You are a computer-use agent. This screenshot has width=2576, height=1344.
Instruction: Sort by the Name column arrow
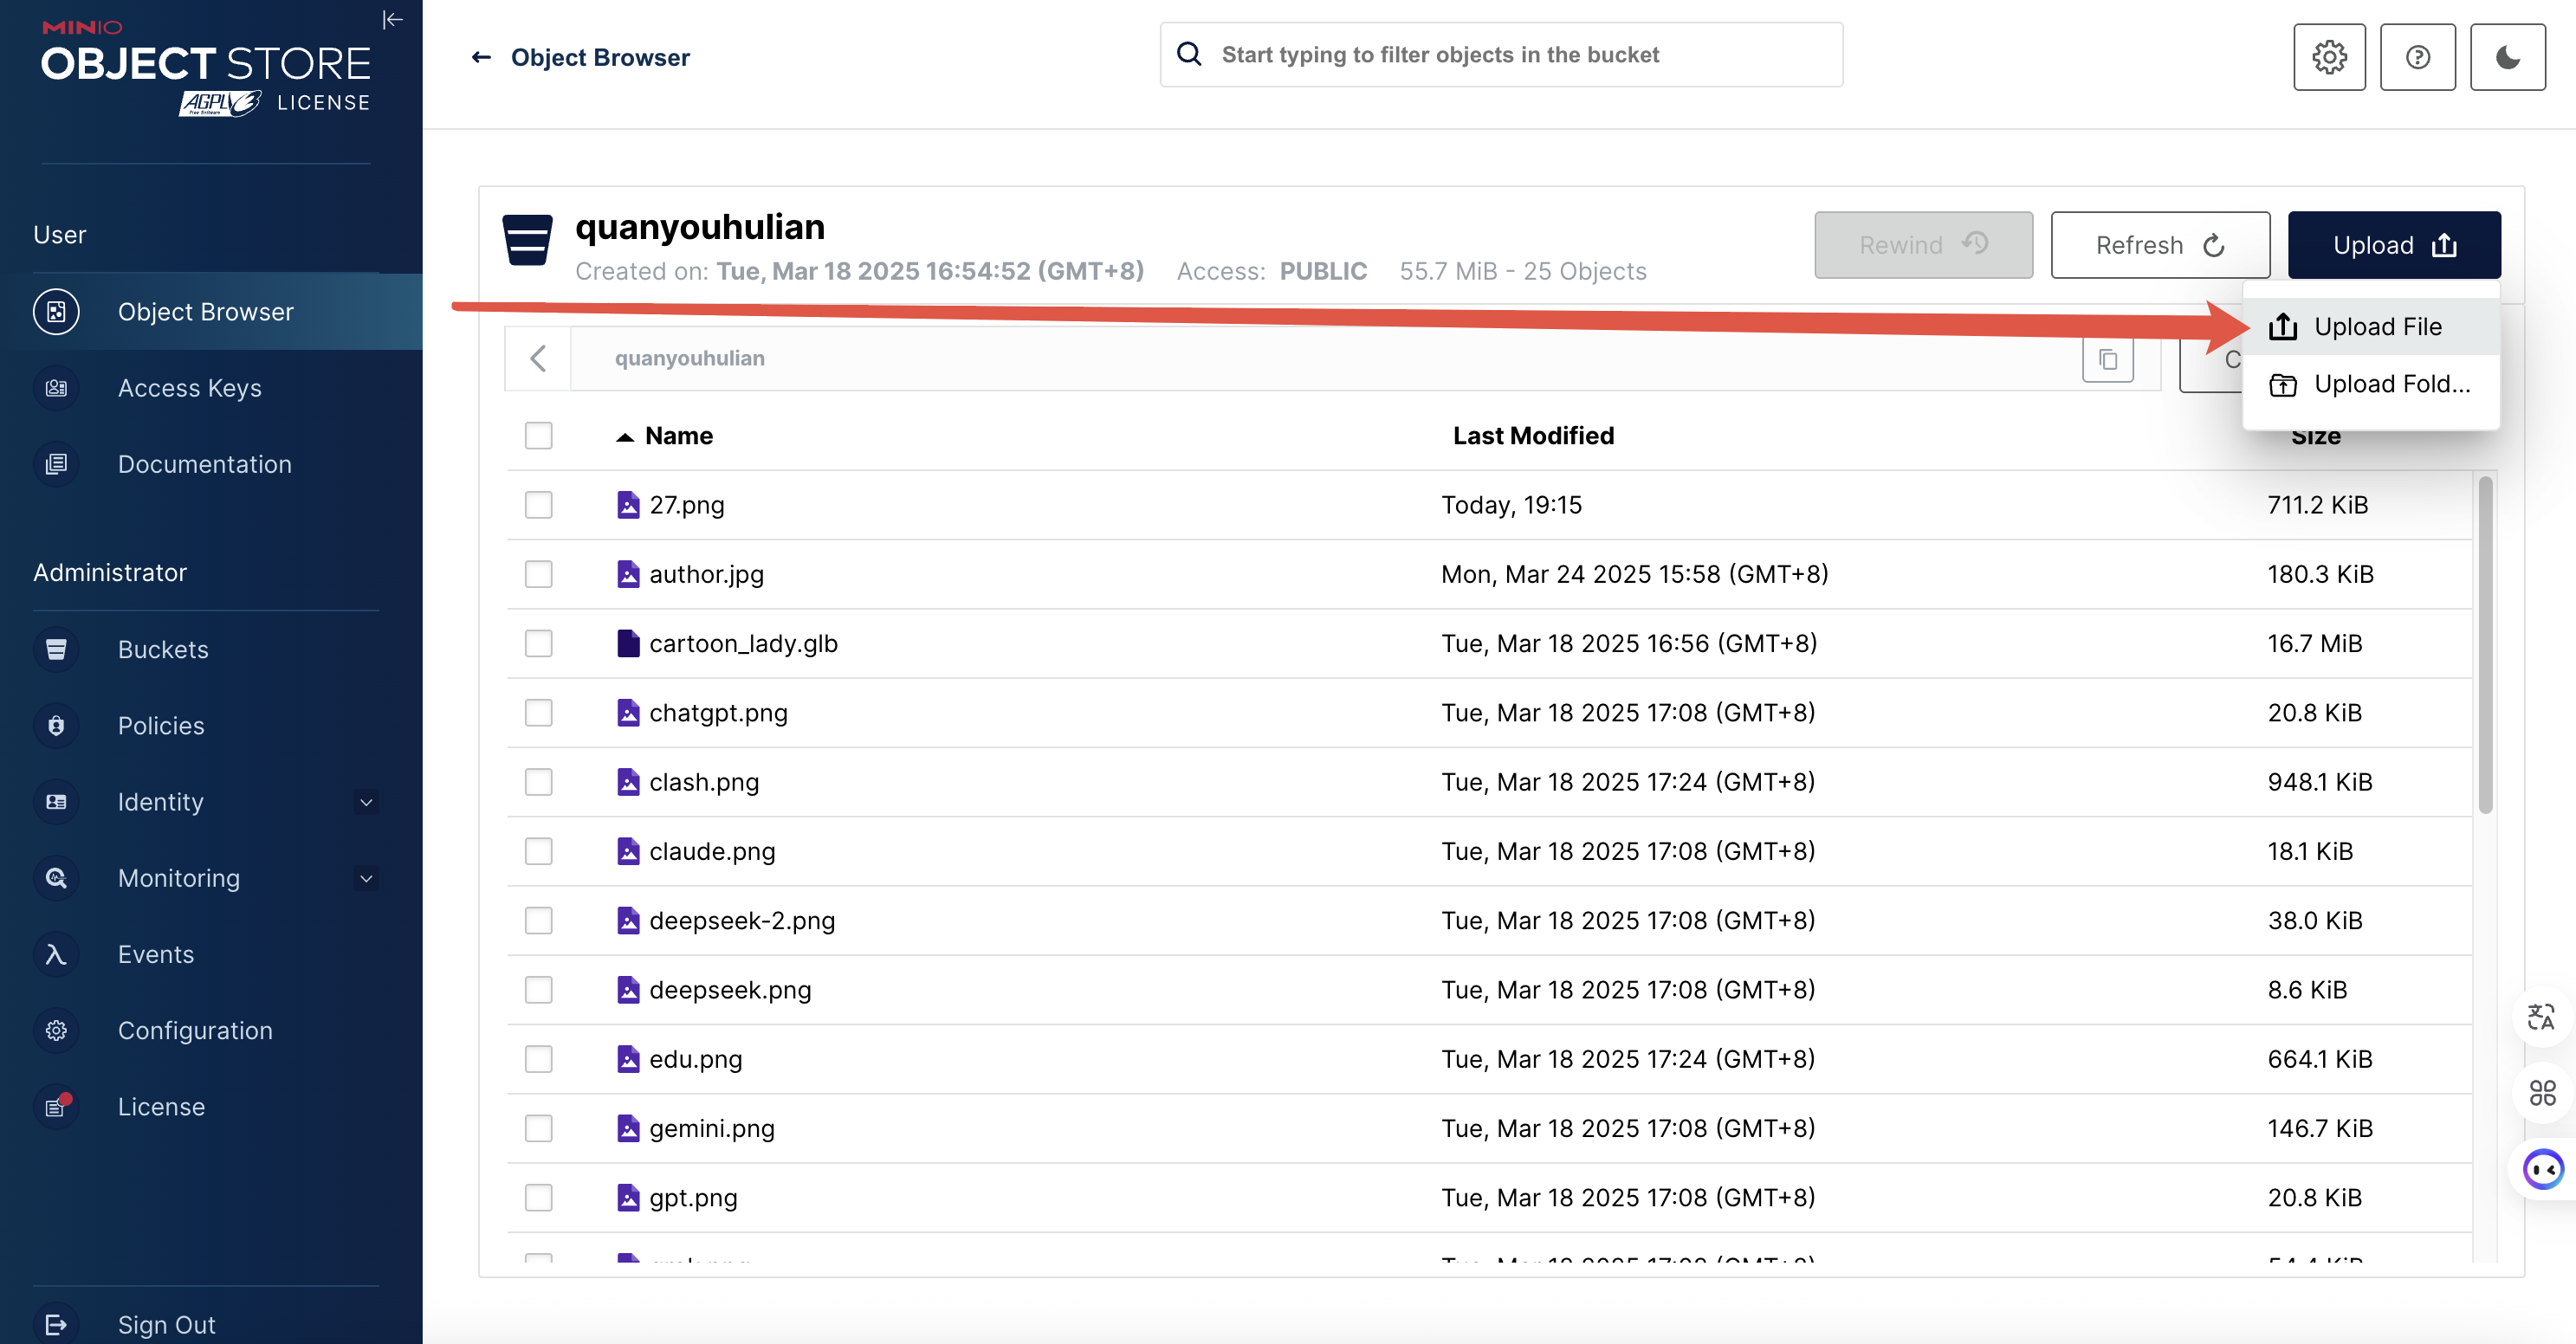point(625,437)
